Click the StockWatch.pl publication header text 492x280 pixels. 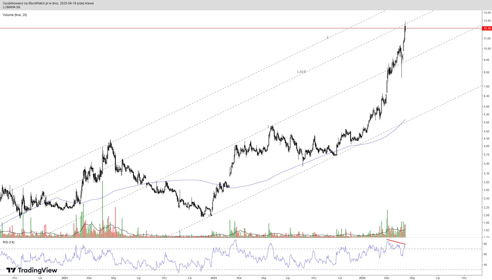[48, 3]
